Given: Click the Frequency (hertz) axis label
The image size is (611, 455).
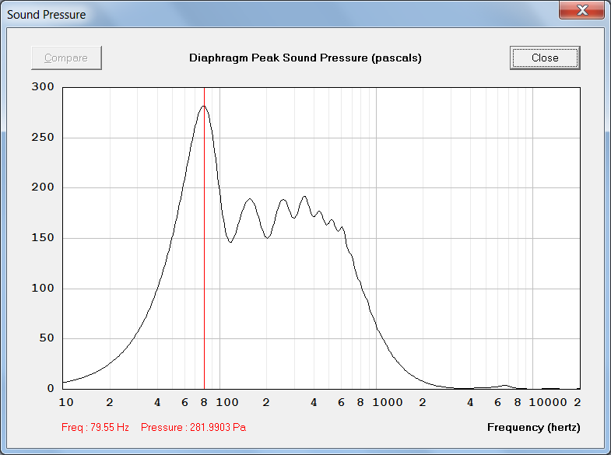Looking at the screenshot, I should click(533, 427).
